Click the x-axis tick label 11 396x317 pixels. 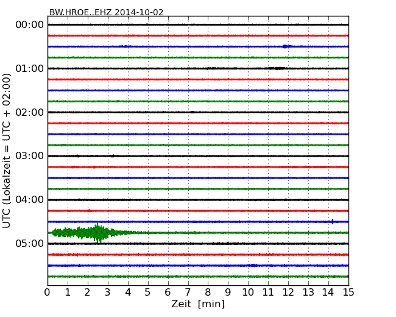coord(268,293)
